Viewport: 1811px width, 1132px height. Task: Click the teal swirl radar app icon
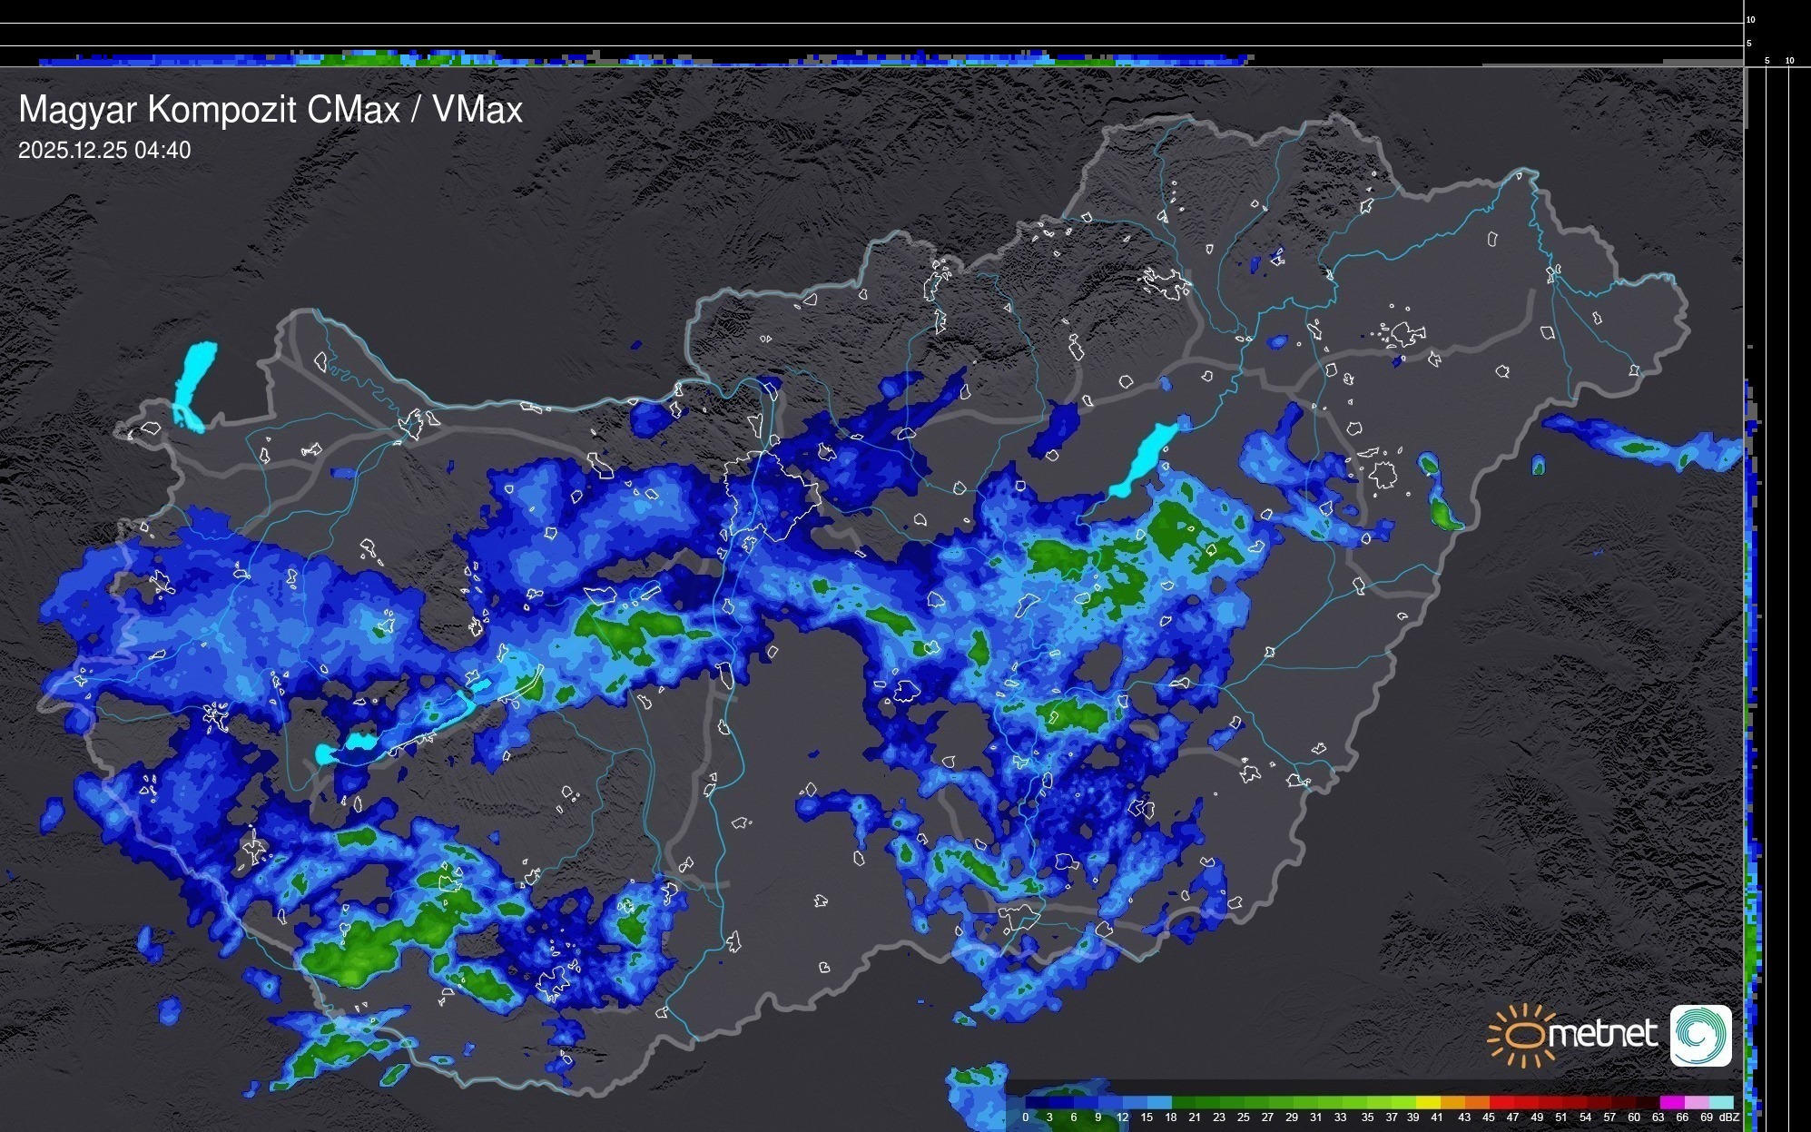(1700, 1035)
